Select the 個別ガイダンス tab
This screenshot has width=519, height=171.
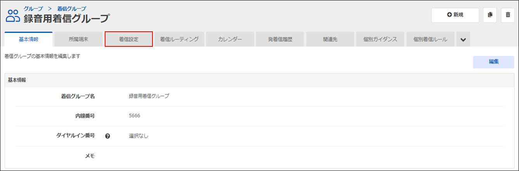[380, 39]
